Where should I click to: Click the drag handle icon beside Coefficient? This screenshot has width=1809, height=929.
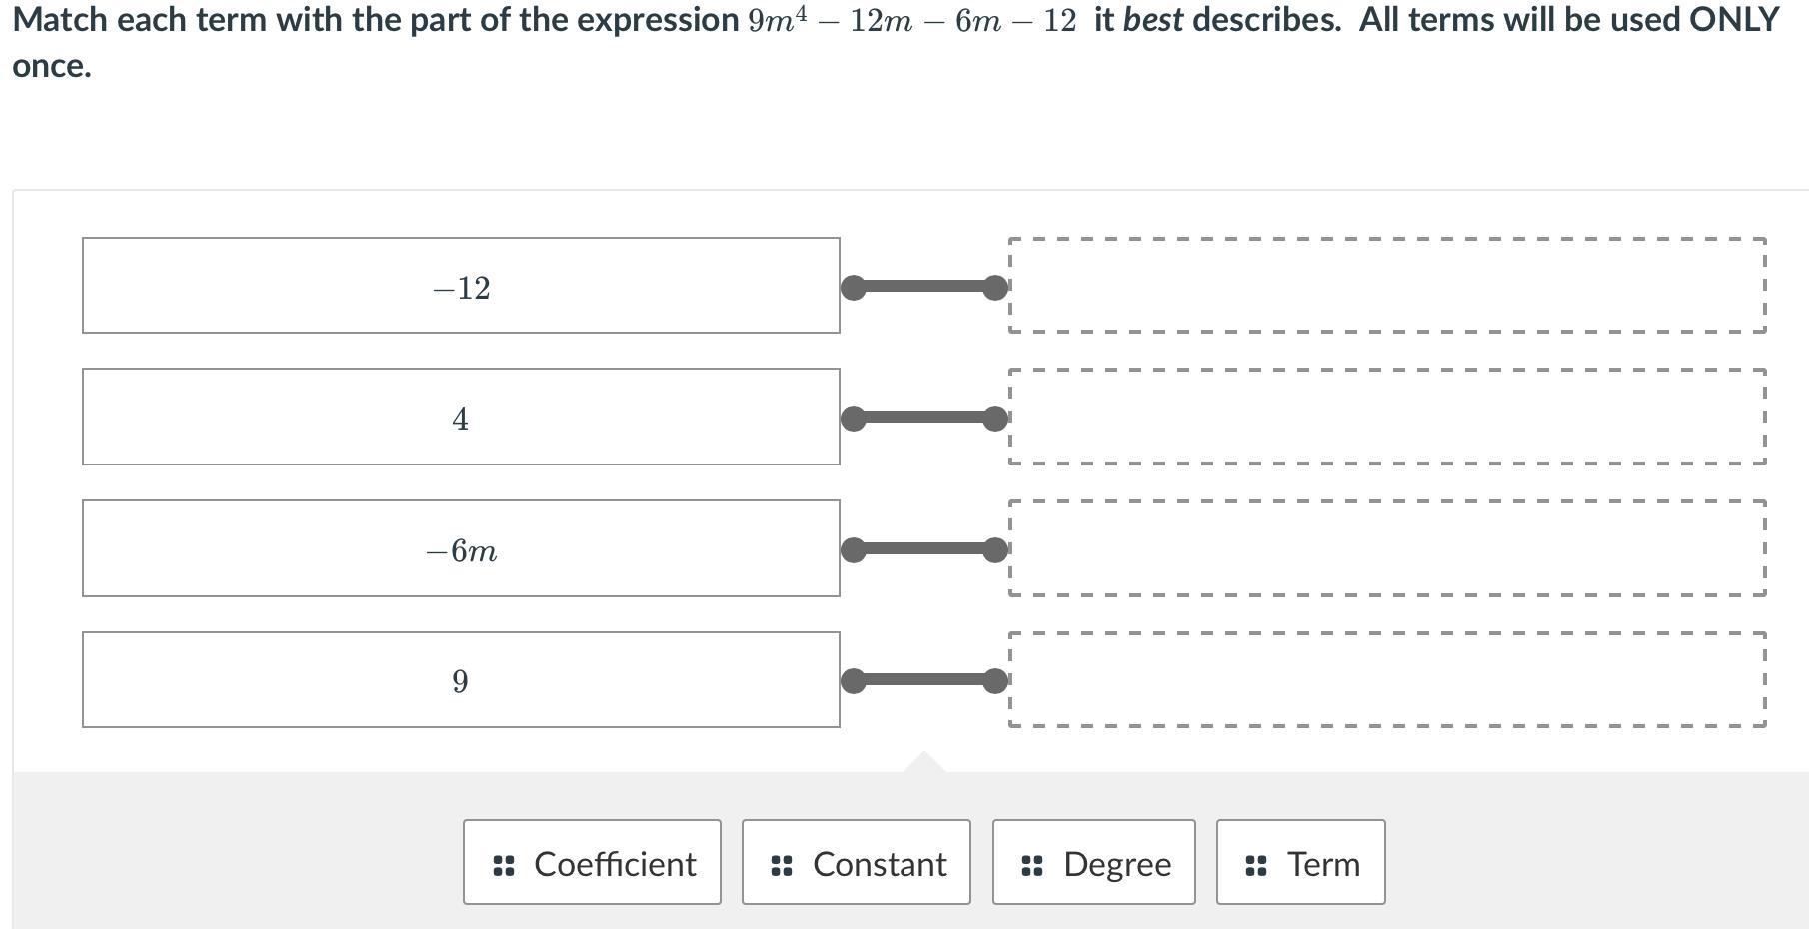[504, 865]
